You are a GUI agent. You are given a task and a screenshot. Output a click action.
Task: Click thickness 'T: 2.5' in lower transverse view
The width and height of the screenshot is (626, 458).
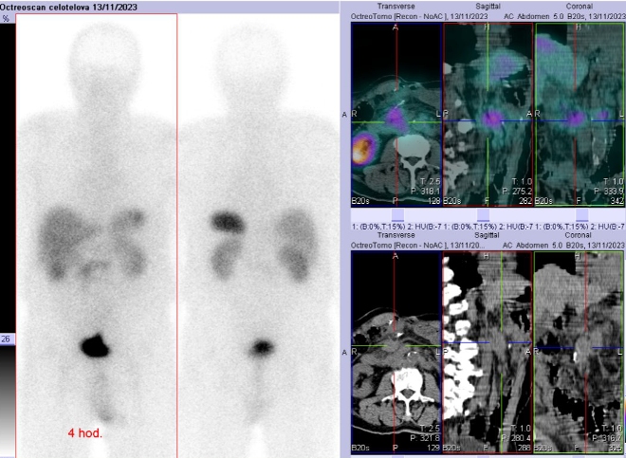click(431, 429)
